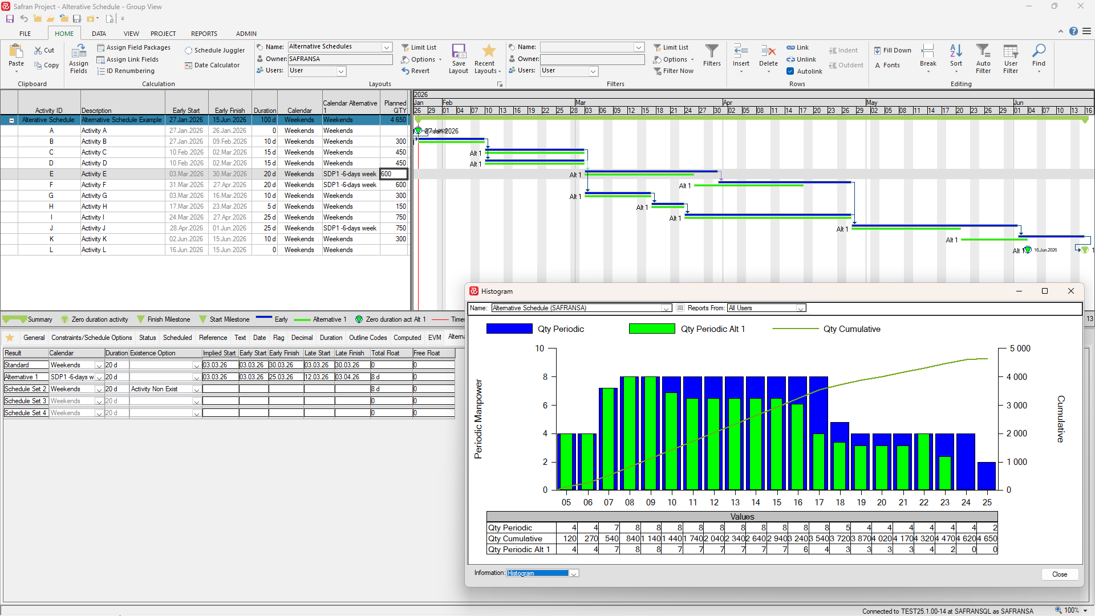Click the Close button in Histogram

point(1059,574)
